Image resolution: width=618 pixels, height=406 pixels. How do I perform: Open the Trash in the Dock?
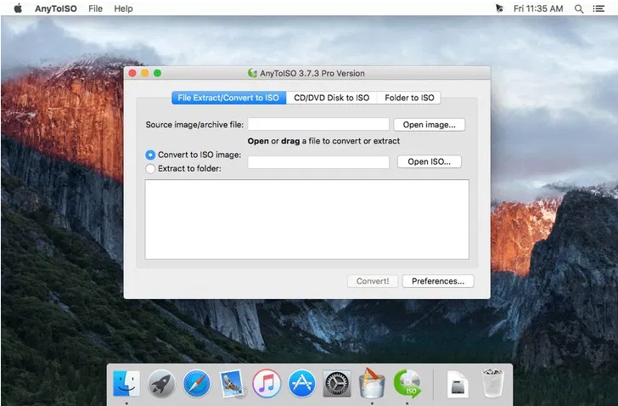click(493, 384)
